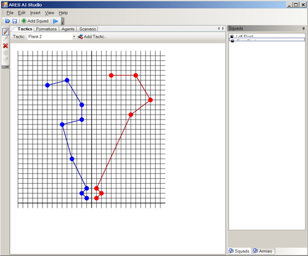The image size is (308, 256).
Task: Maximize the ARES AI Studio window
Action: [x=296, y=4]
